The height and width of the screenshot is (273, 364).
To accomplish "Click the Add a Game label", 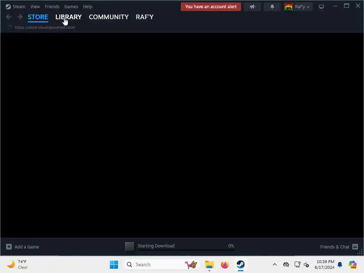I will tap(27, 247).
